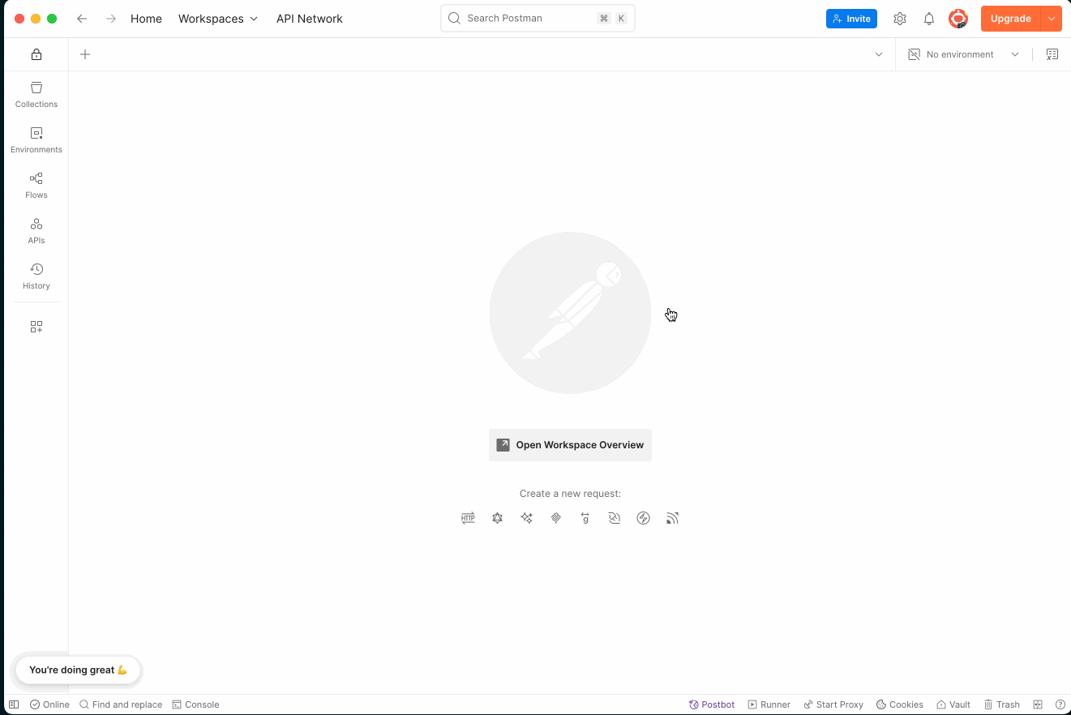Image resolution: width=1071 pixels, height=715 pixels.
Task: Create a new AI request (sparkles icon)
Action: tap(527, 518)
